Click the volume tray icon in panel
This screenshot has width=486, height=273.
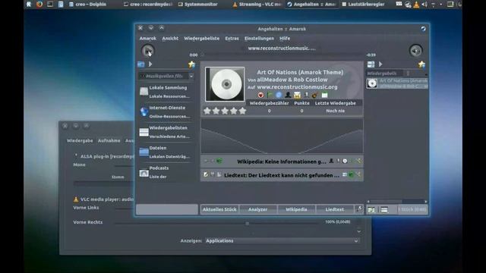[424, 5]
